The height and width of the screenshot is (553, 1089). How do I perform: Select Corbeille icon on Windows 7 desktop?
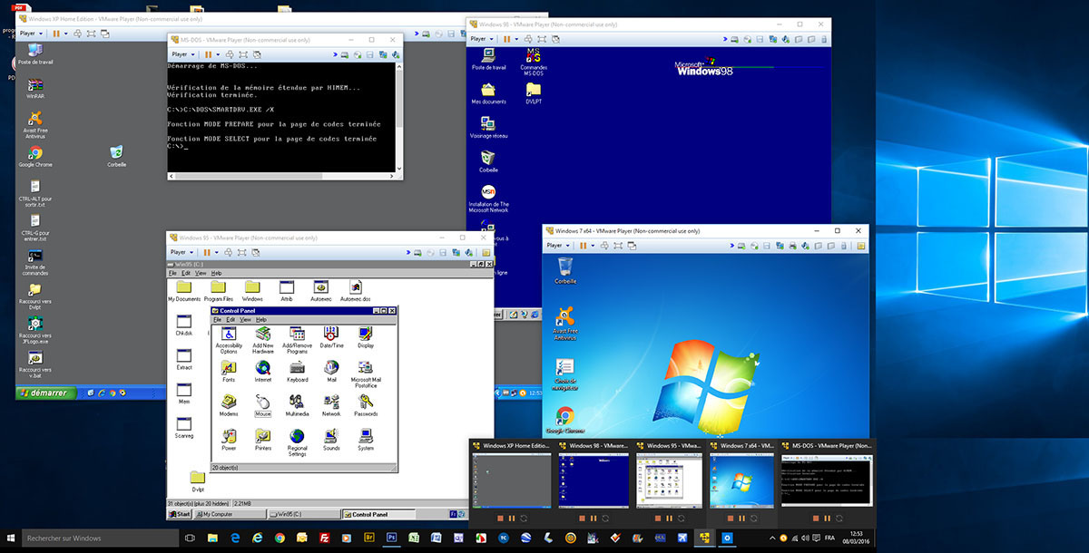pyautogui.click(x=565, y=269)
